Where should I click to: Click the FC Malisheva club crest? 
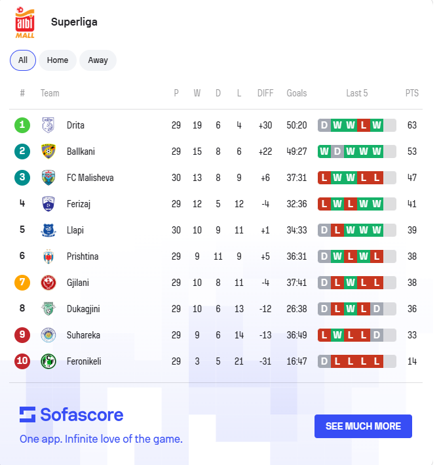48,178
